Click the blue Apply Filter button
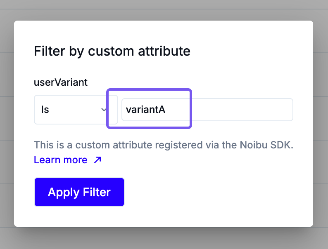The width and height of the screenshot is (328, 249). coord(79,192)
